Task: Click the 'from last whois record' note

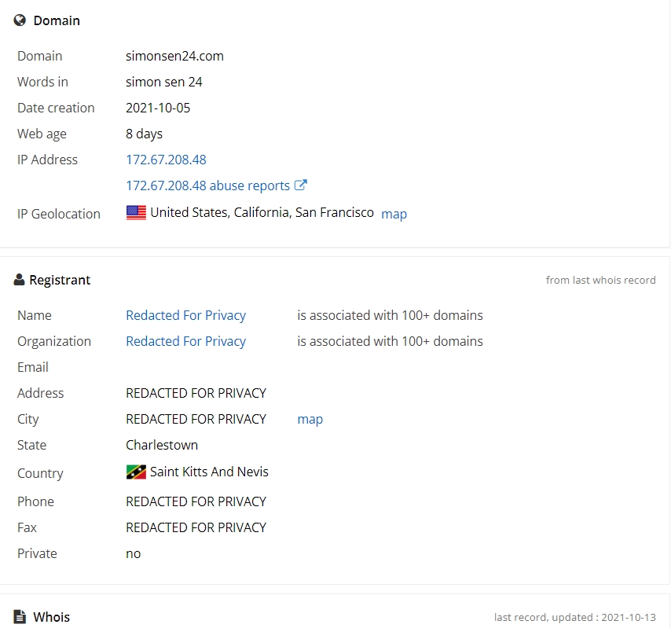Action: 601,280
